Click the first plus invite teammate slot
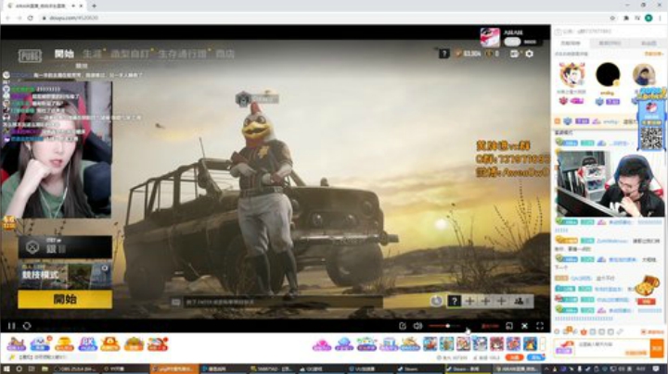668x374 pixels. tap(469, 301)
